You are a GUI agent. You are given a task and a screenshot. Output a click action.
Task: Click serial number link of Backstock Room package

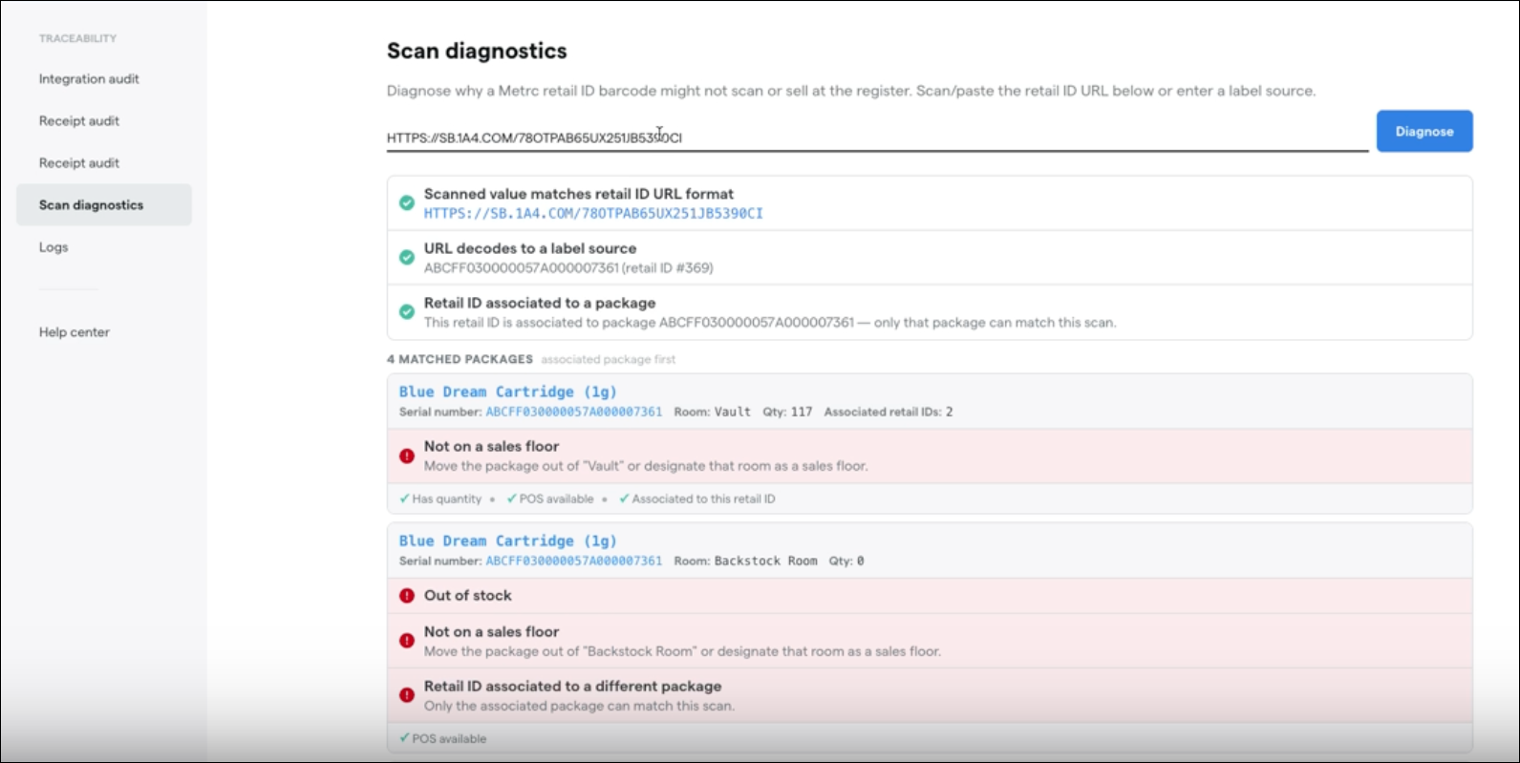click(x=574, y=562)
